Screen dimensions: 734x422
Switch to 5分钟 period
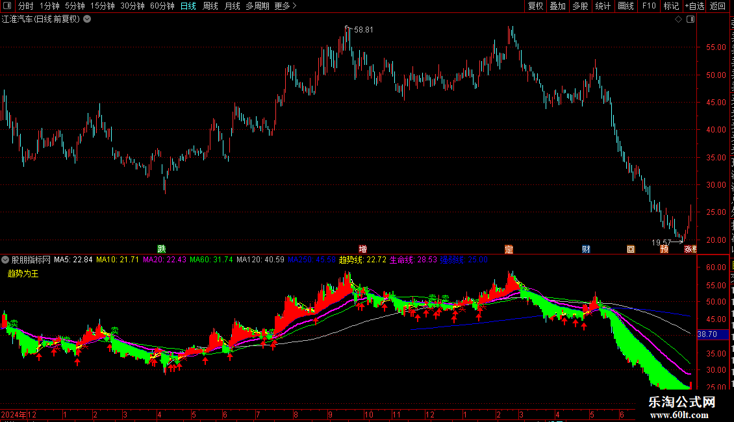pyautogui.click(x=75, y=6)
